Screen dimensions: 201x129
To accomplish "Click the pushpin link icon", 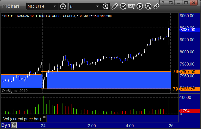I will 156,6.
